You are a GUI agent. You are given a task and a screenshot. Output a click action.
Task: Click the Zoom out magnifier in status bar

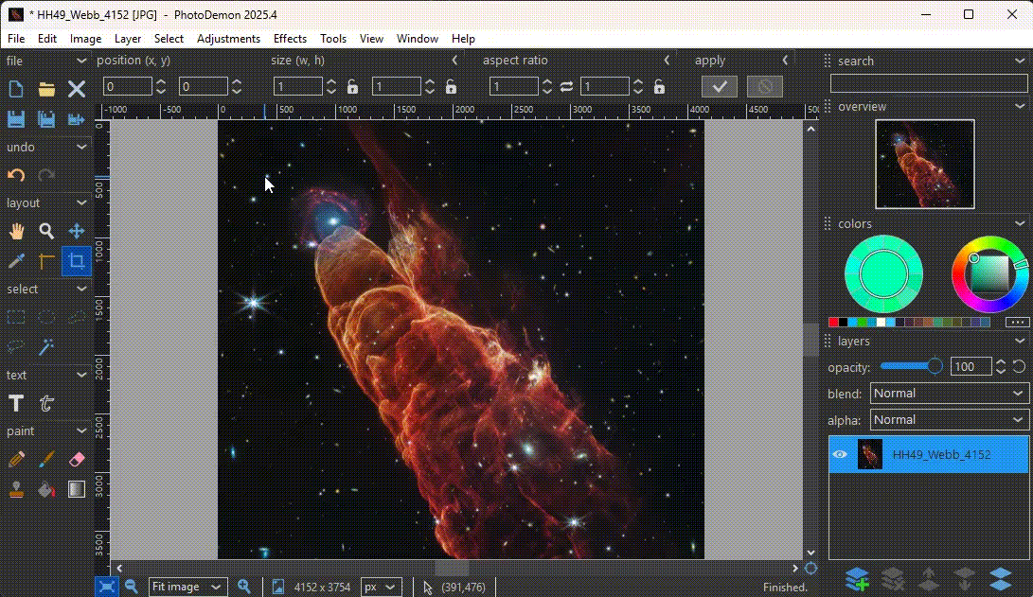pos(131,587)
